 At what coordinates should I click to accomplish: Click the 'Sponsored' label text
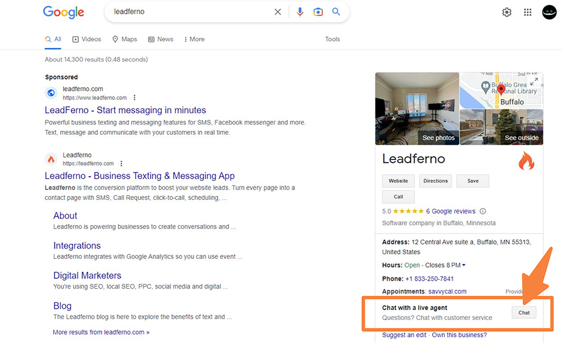pyautogui.click(x=61, y=77)
